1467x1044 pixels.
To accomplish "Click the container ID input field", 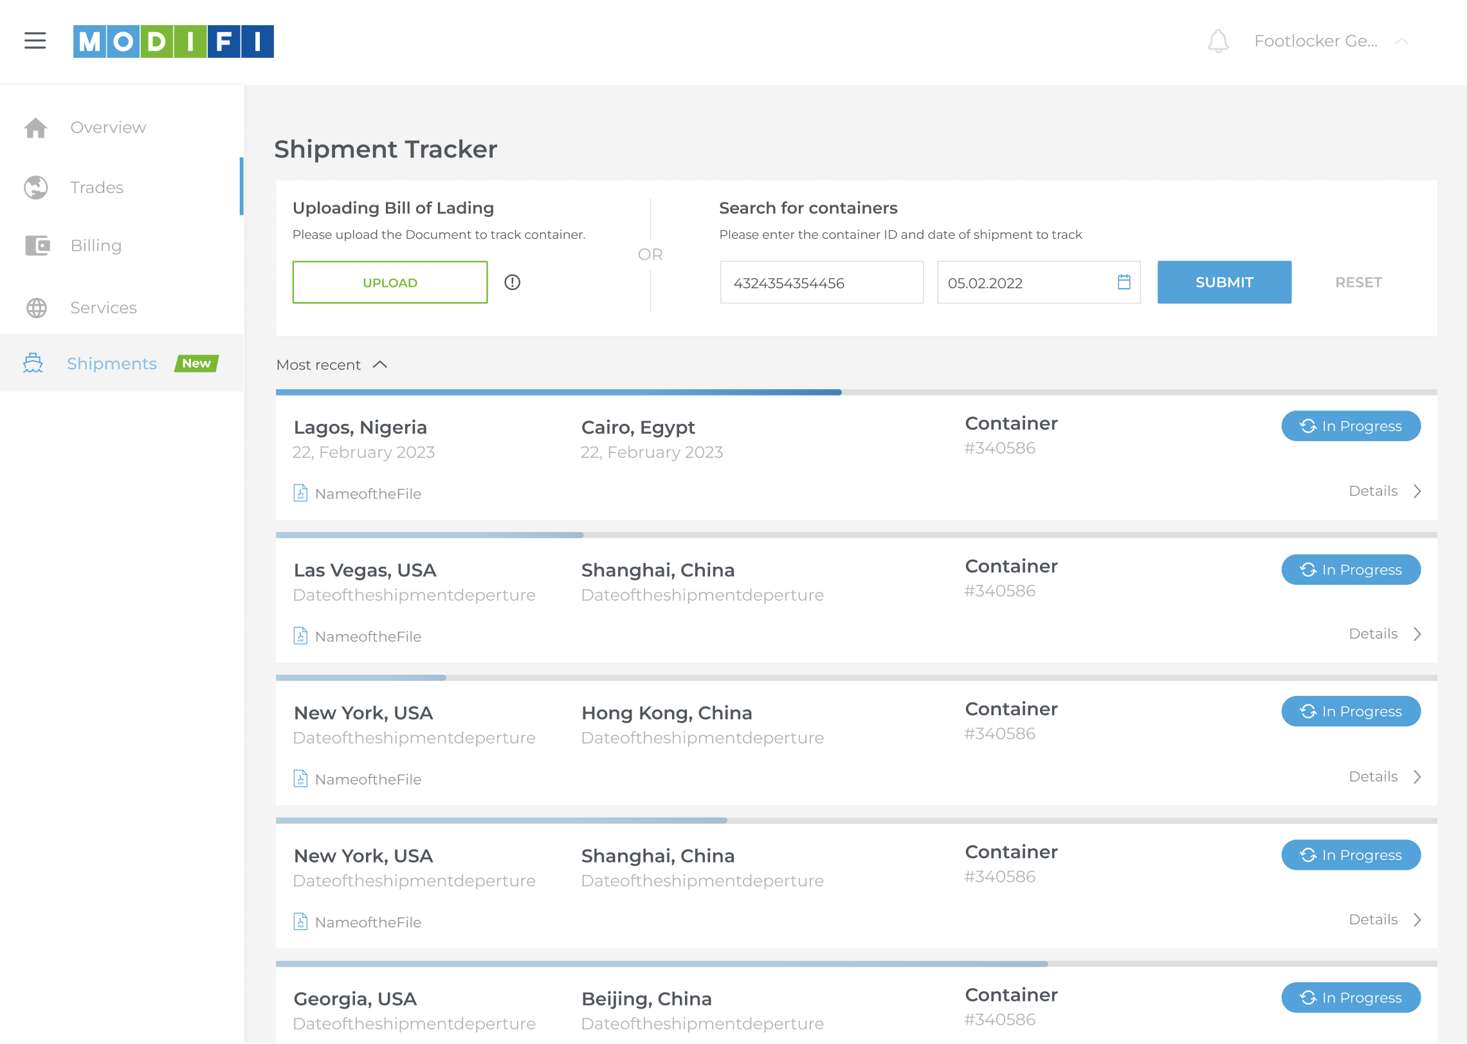I will tap(821, 282).
